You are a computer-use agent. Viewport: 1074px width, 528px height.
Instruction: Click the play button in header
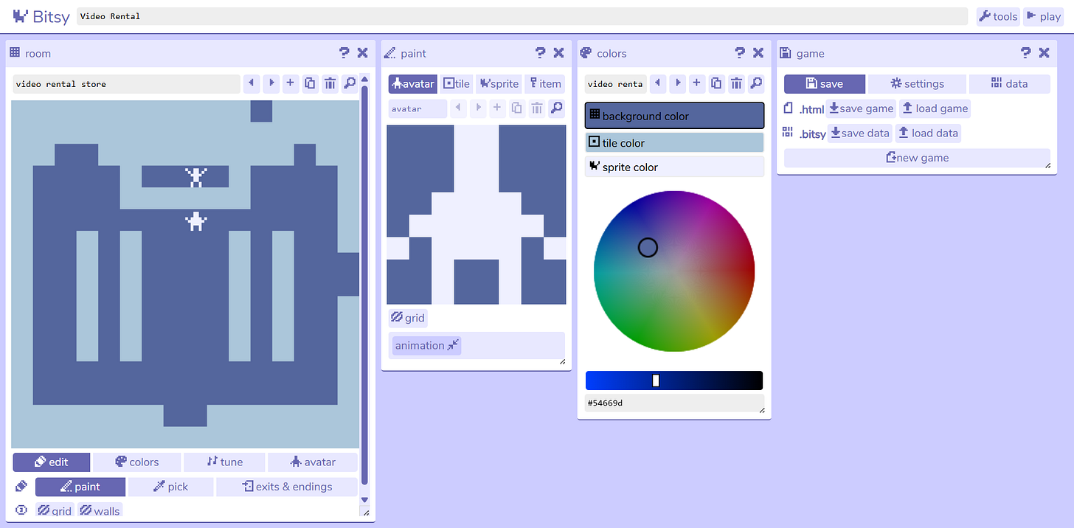click(1043, 16)
